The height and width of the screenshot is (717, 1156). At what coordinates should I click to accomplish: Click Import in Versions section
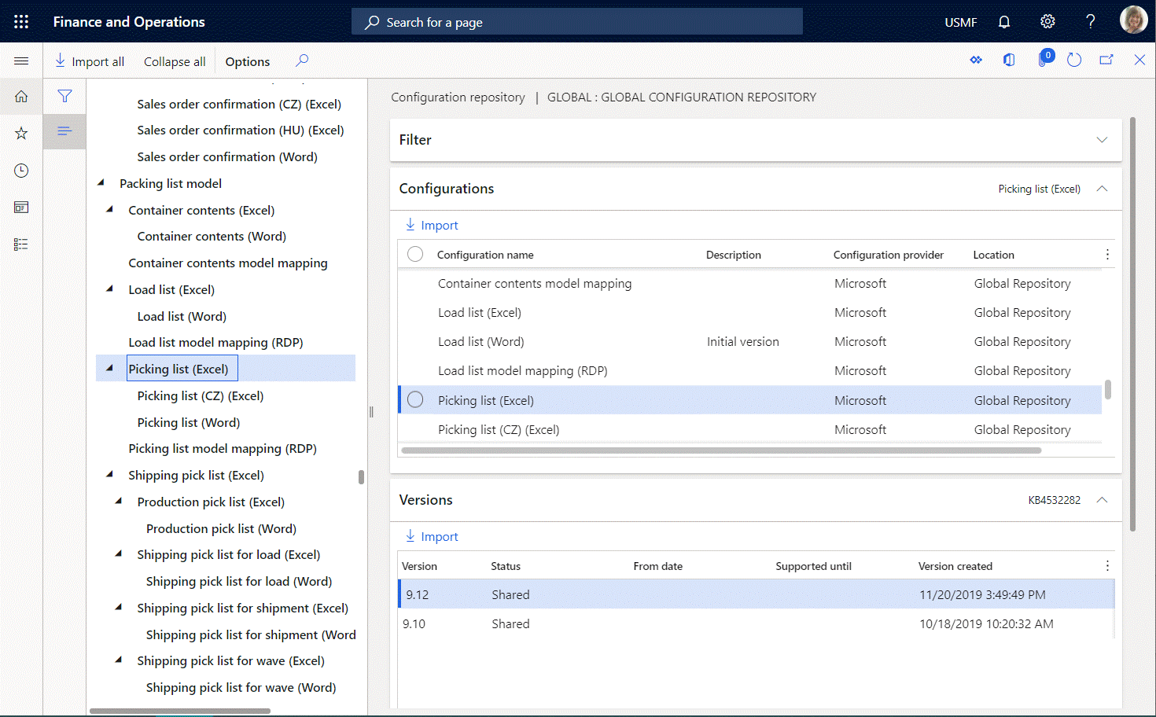(432, 536)
